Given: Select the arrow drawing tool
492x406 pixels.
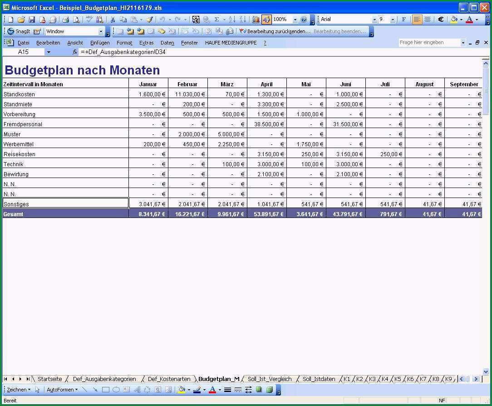Looking at the screenshot, I should (95, 390).
